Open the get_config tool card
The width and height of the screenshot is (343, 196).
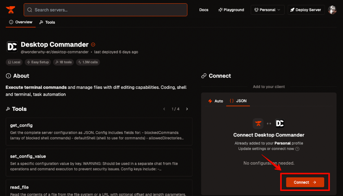(99, 131)
